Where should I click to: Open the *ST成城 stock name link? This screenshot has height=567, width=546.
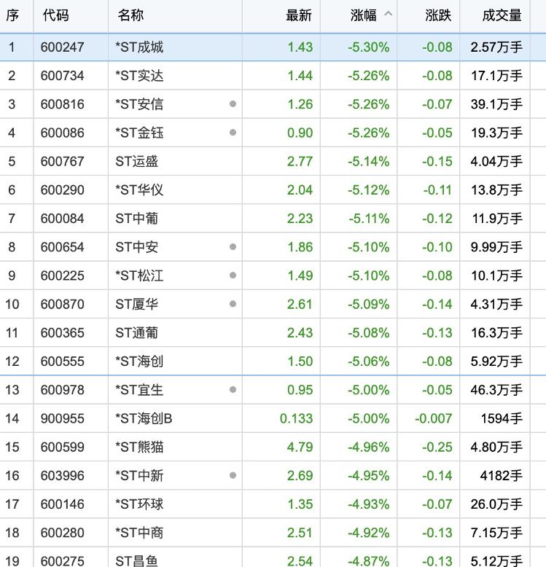tap(139, 47)
